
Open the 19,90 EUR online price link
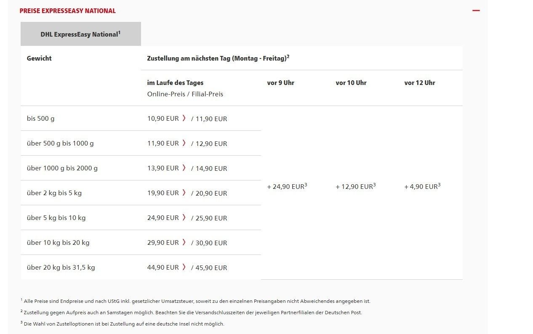pos(166,193)
